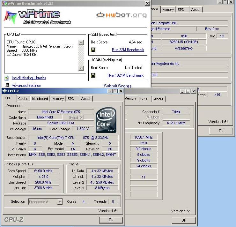Click the 32M Best Score 4,64 sec
The width and height of the screenshot is (236, 227).
[136, 42]
